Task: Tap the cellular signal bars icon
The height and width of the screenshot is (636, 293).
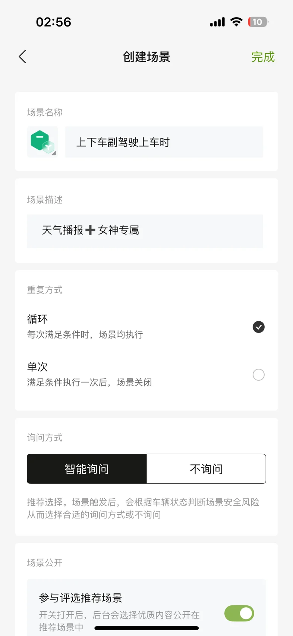Action: click(x=217, y=22)
